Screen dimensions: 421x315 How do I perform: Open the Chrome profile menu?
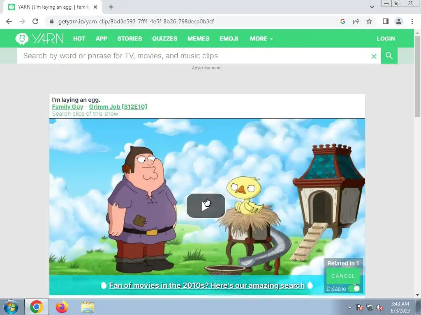point(399,21)
